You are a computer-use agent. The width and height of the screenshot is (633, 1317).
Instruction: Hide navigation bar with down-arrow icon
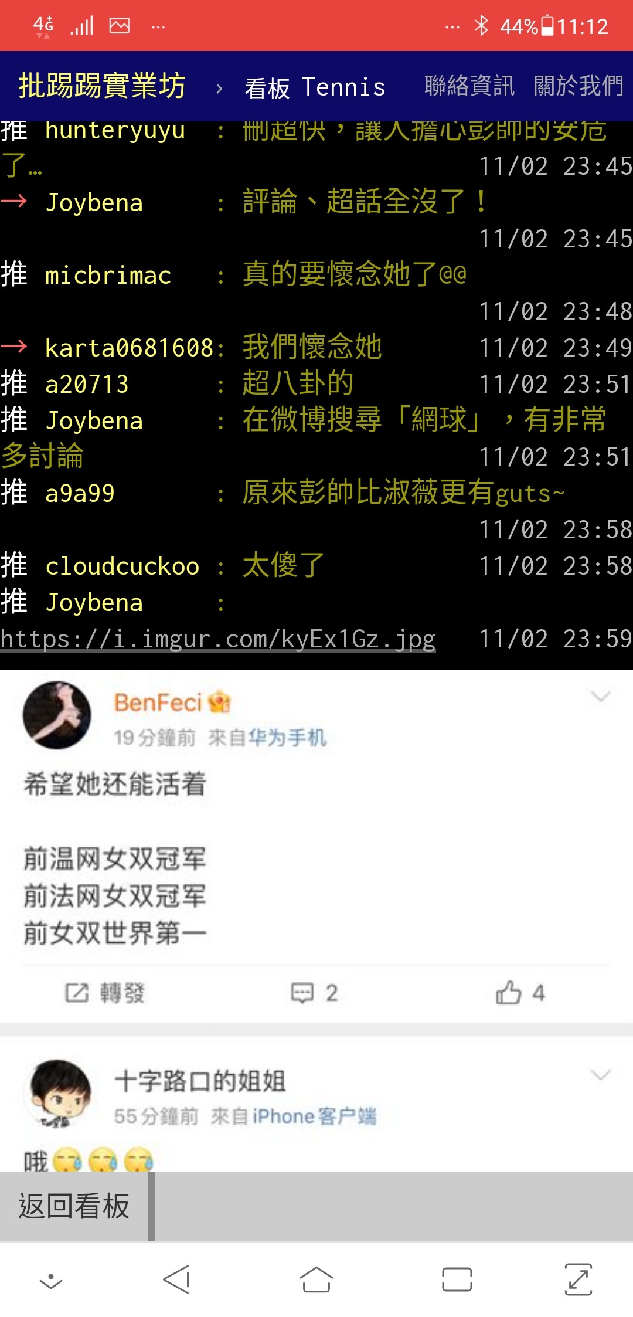(51, 1281)
